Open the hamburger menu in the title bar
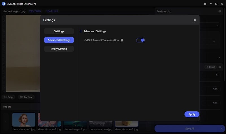This screenshot has width=226, height=134. pos(205,4)
